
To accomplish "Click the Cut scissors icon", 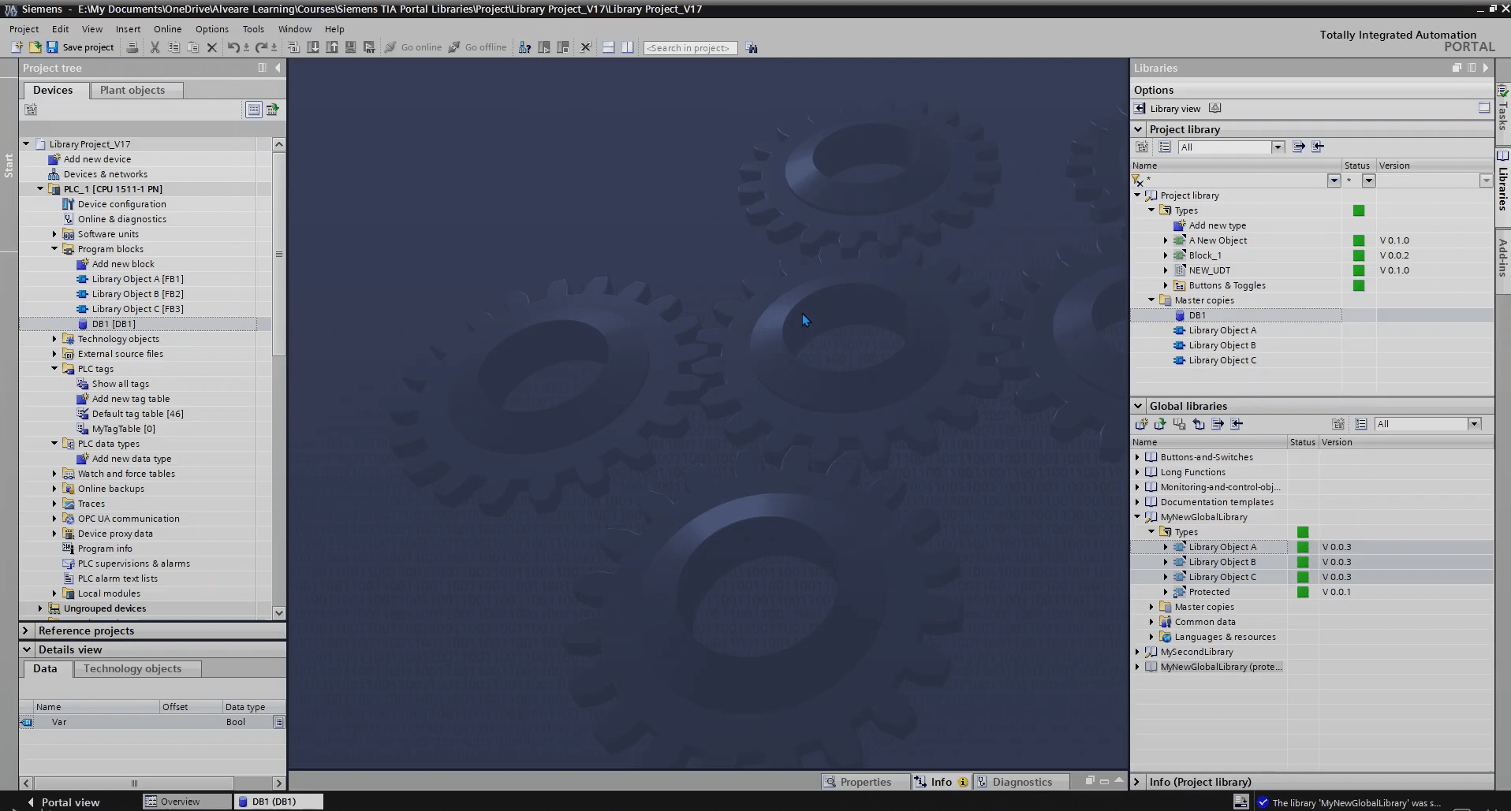I will click(155, 47).
